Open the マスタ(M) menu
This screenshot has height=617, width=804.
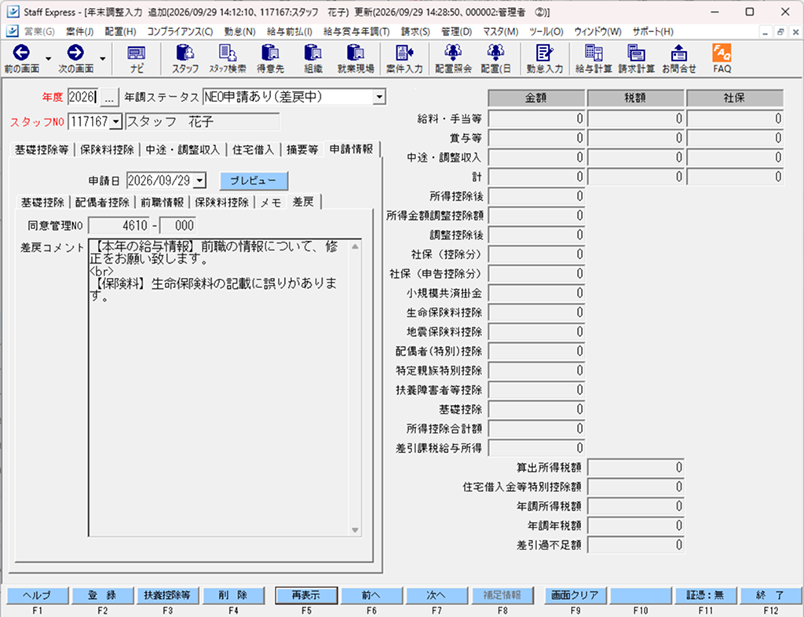point(500,31)
